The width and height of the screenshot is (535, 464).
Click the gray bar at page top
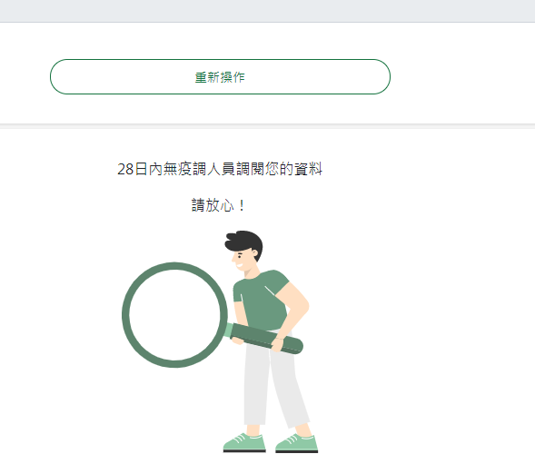[x=267, y=11]
